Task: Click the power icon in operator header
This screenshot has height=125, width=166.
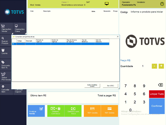Action: pos(162,4)
